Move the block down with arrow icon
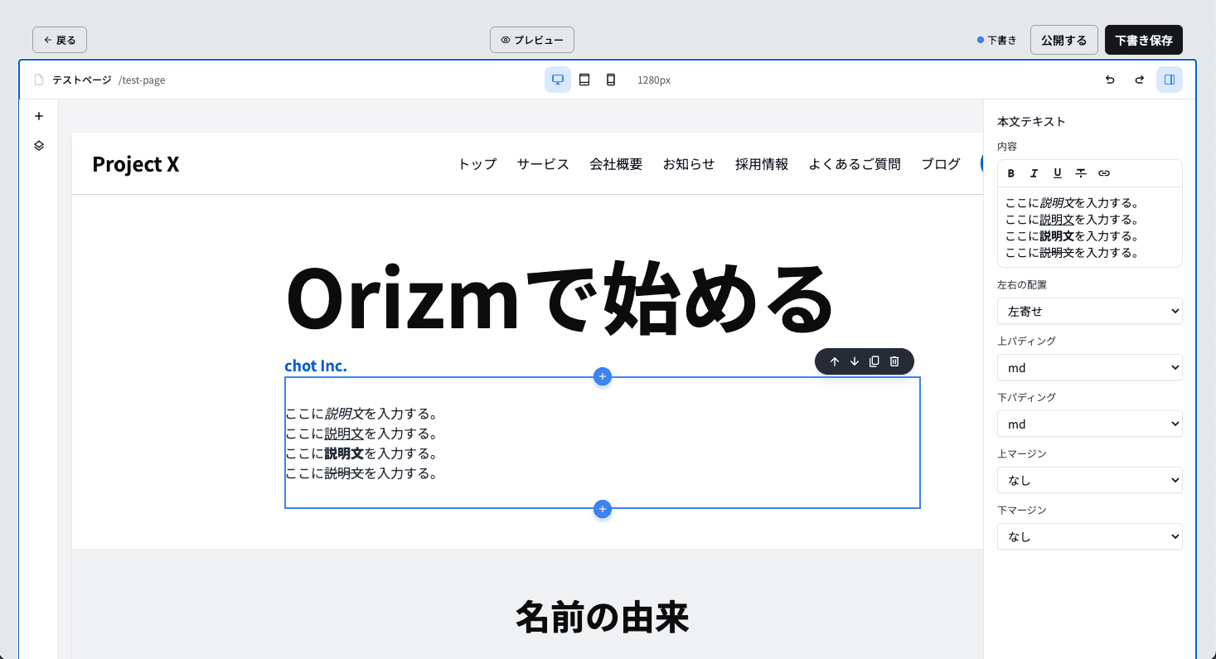The image size is (1216, 659). (855, 361)
